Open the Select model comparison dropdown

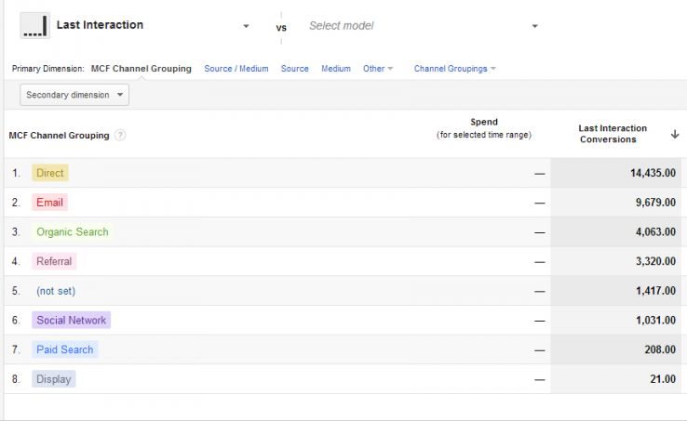(534, 26)
